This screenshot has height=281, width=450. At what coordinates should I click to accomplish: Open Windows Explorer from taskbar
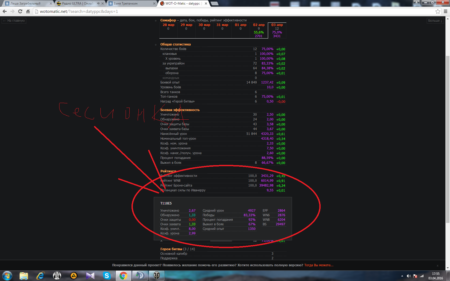pyautogui.click(x=24, y=276)
